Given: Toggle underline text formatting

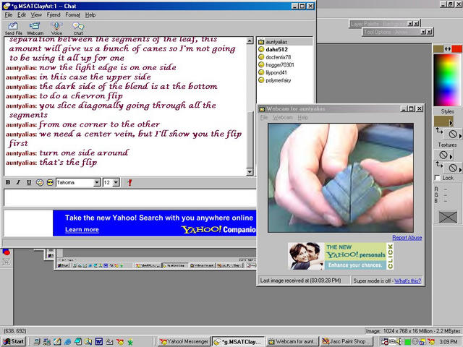Looking at the screenshot, I should point(29,183).
